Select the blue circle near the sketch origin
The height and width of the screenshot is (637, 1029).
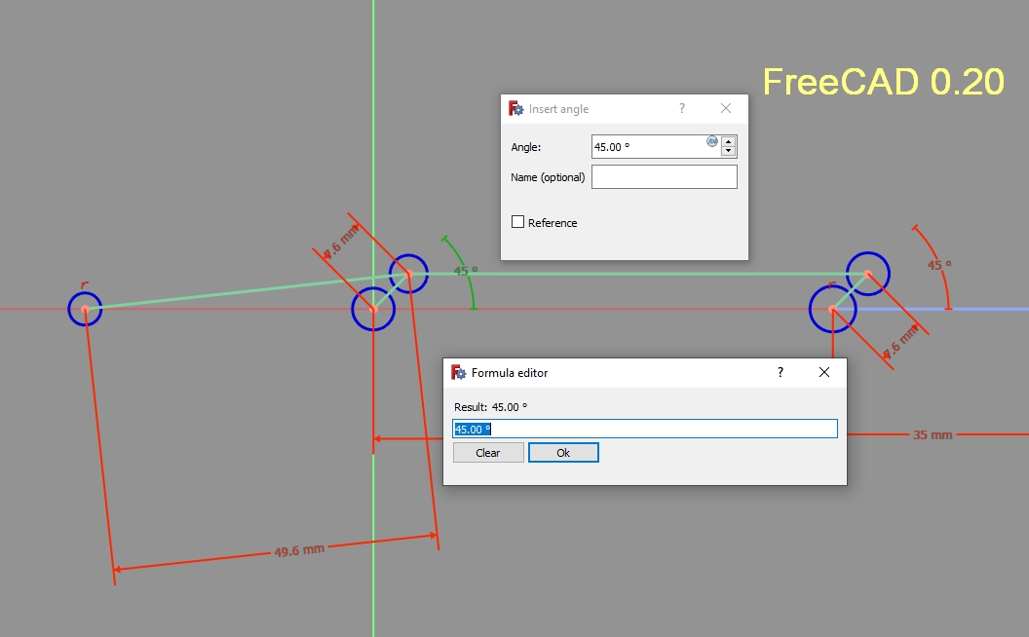373,308
